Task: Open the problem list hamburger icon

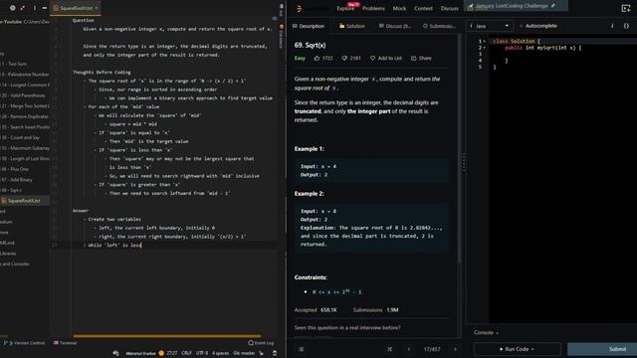Action: coord(301,349)
